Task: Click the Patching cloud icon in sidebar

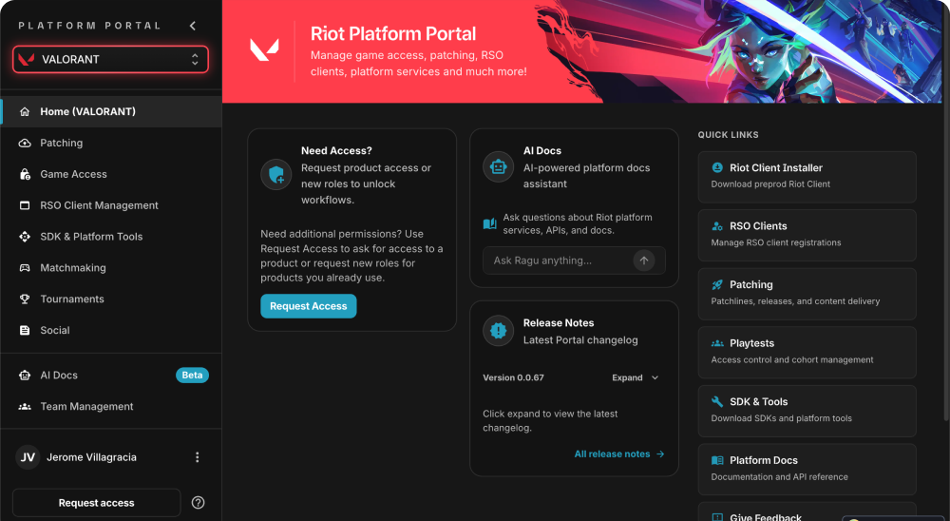Action: click(x=25, y=144)
